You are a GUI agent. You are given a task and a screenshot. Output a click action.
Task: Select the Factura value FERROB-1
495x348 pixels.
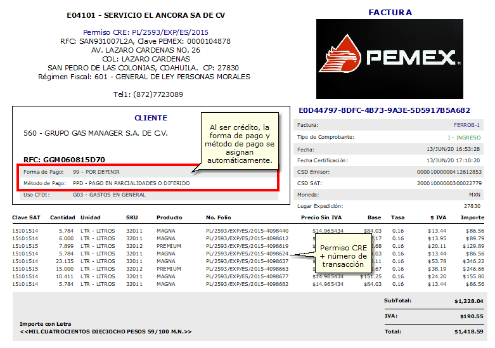pos(467,125)
